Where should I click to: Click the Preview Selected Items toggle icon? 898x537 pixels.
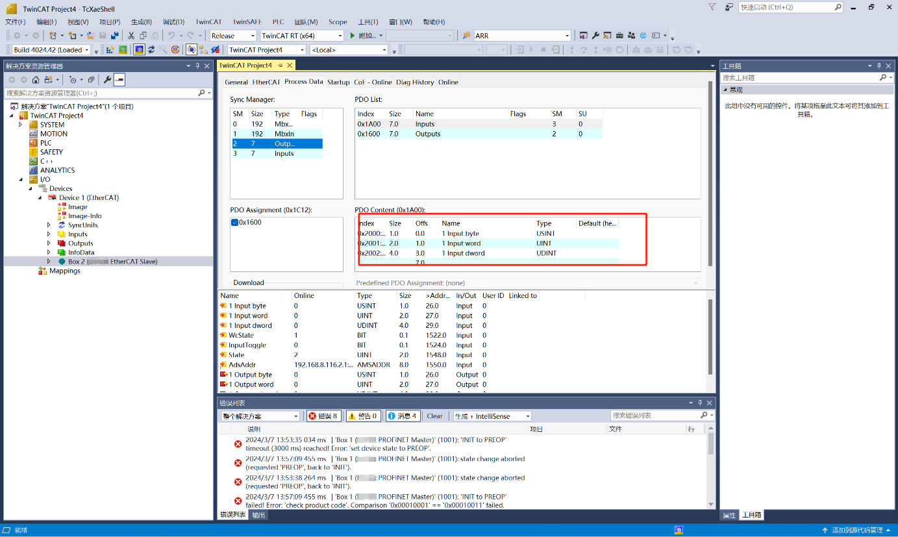[119, 79]
